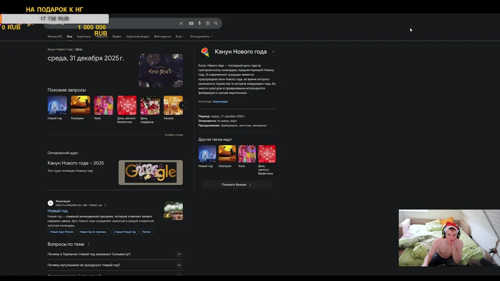This screenshot has width=500, height=281.
Task: Click the Отмечается: по всему миру line
Action: click(x=218, y=121)
